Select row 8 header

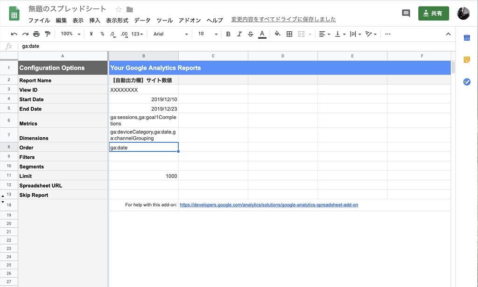(9, 147)
